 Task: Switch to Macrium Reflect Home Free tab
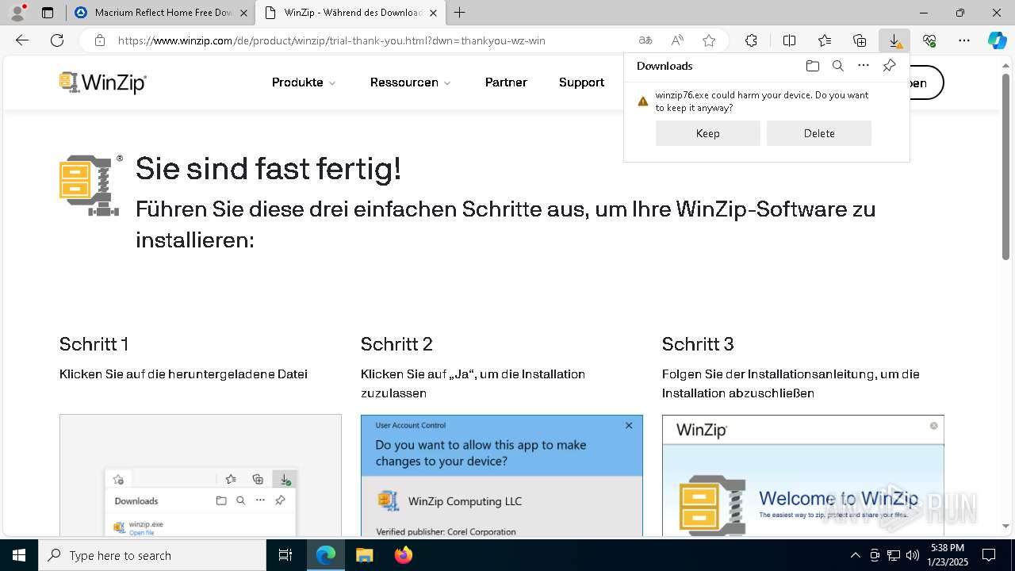(163, 13)
